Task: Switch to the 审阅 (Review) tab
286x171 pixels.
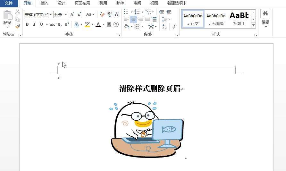Action: 137,3
